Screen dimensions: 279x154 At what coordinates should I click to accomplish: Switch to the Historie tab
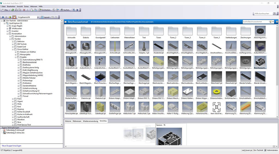(x=68, y=121)
